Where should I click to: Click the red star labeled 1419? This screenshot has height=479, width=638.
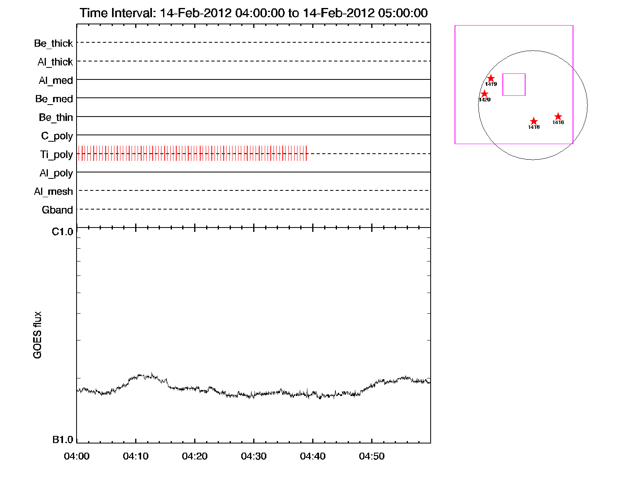pos(491,79)
